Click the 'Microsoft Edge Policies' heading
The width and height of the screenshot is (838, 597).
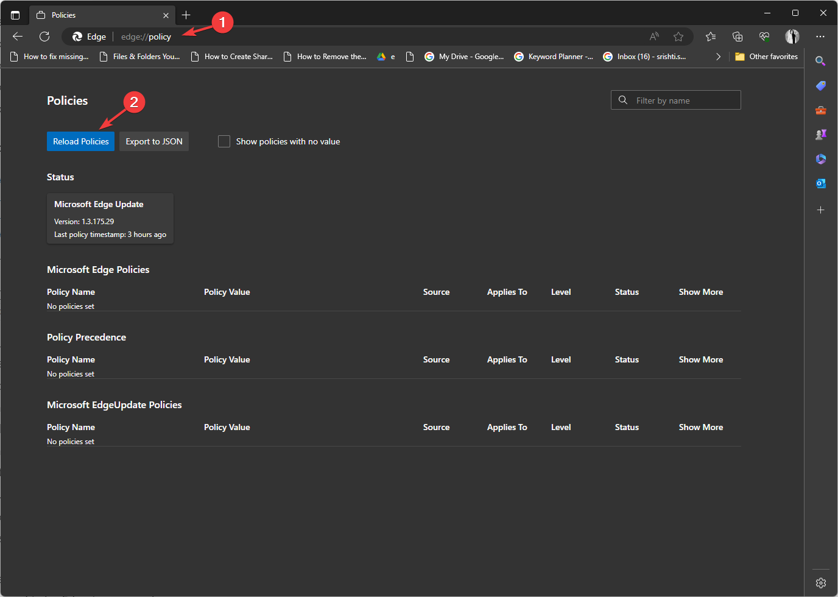click(x=98, y=270)
